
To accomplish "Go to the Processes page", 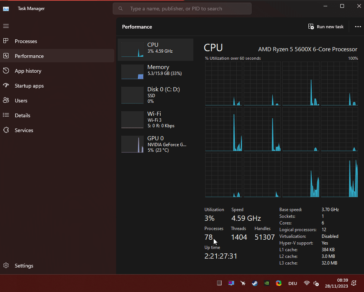I will (x=57, y=41).
